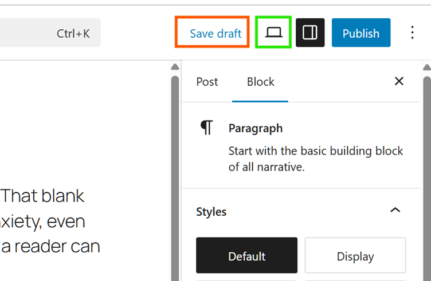Screen dimensions: 431x281
Task: Click the editor canvas scrollbar up arrow
Action: (x=175, y=68)
